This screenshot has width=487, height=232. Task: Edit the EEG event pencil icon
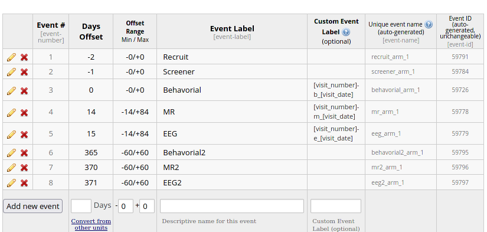11,134
